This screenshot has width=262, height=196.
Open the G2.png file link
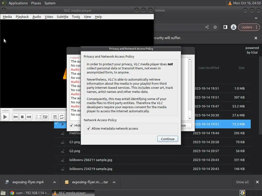click(x=75, y=151)
